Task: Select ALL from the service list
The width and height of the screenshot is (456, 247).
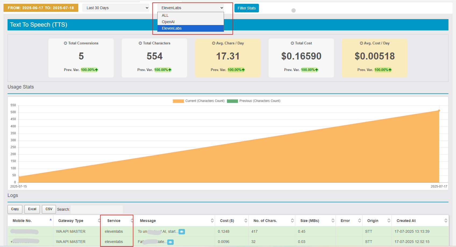Action: pos(165,15)
